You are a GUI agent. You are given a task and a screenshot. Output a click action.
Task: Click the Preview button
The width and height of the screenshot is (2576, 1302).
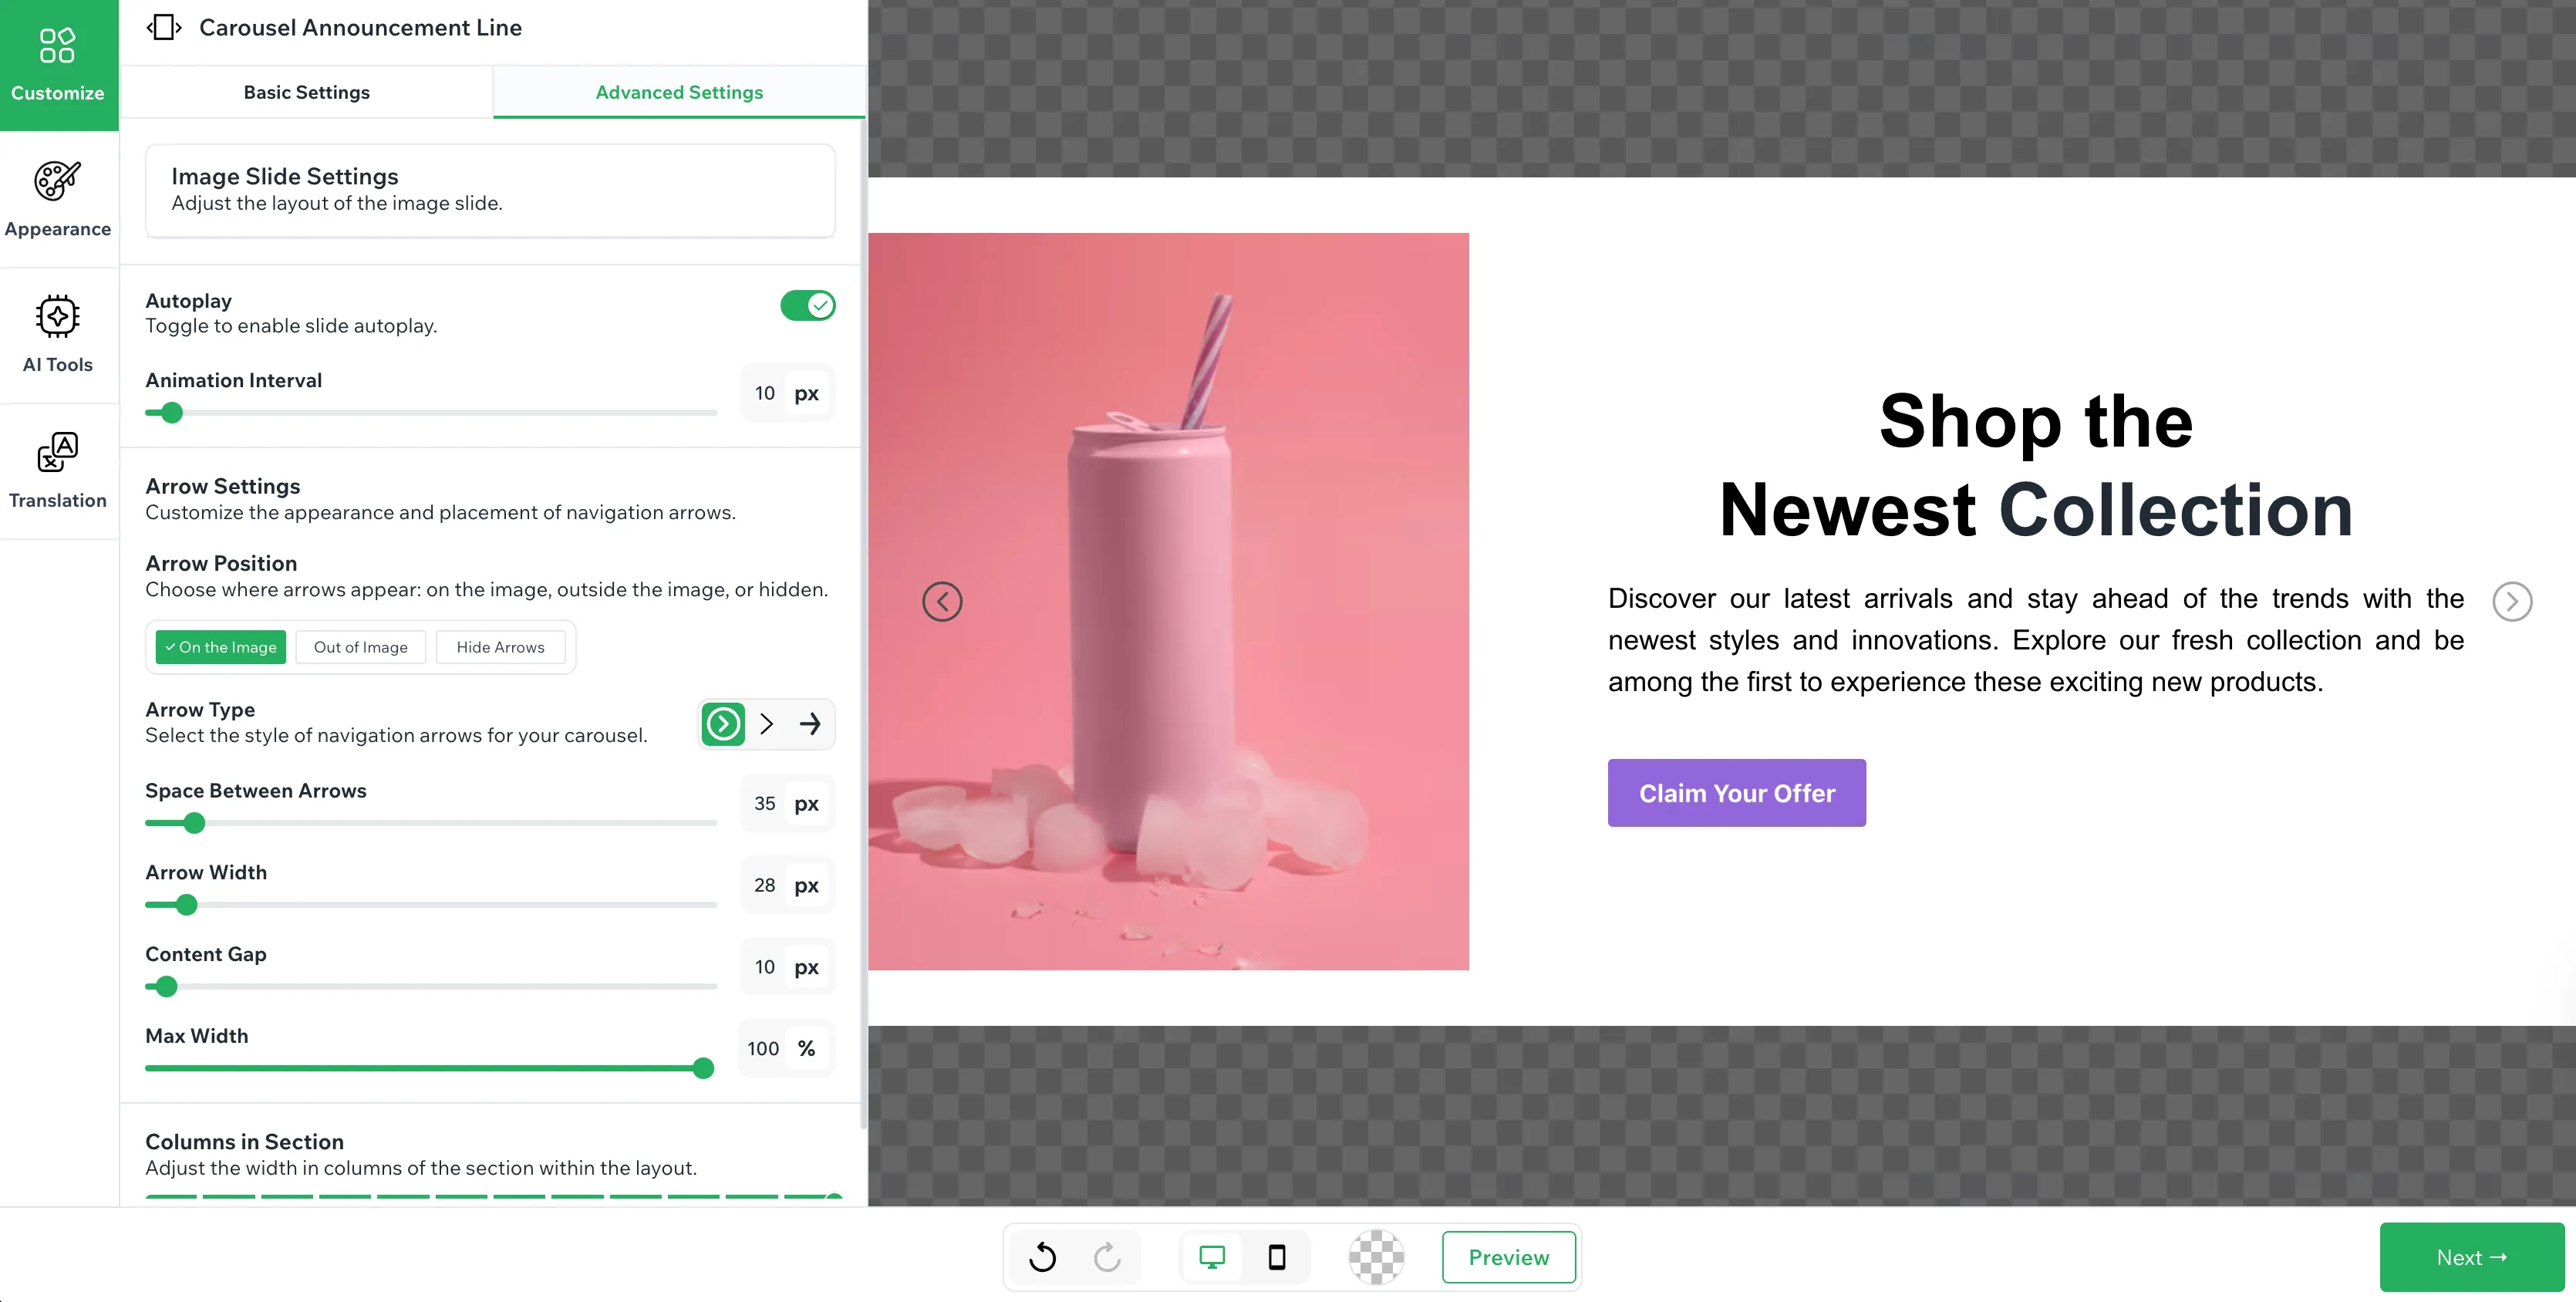pyautogui.click(x=1508, y=1257)
